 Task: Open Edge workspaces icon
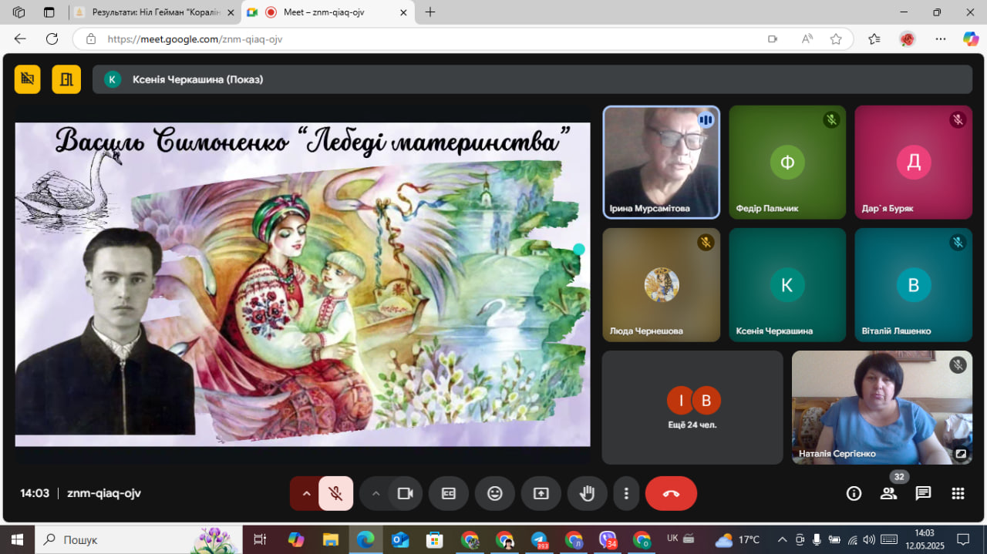tap(19, 12)
